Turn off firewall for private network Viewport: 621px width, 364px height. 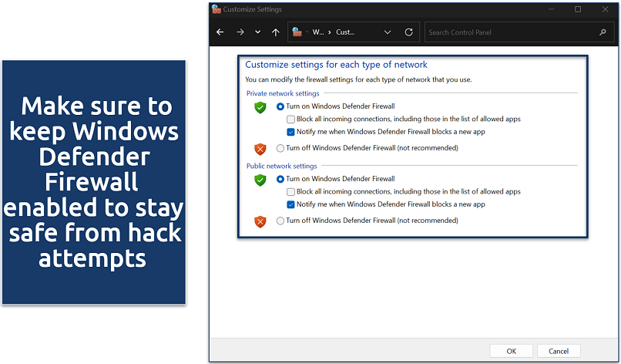tap(280, 148)
